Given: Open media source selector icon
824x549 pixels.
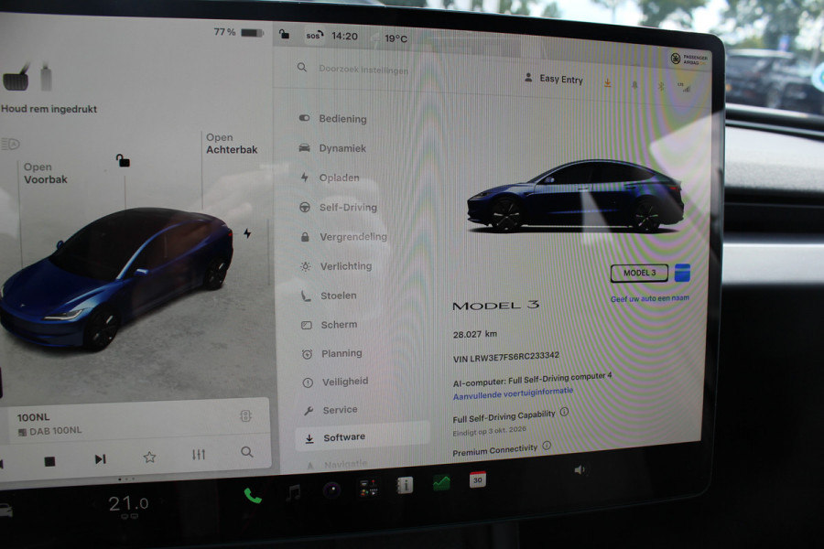Looking at the screenshot, I should 245,416.
